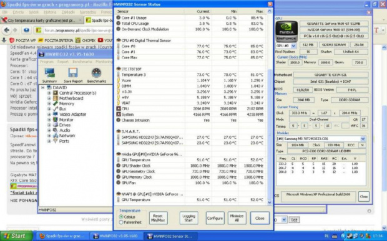This screenshot has height=241, width=387.
Task: Click the Save Report floppy disk icon
Action: pyautogui.click(x=73, y=73)
